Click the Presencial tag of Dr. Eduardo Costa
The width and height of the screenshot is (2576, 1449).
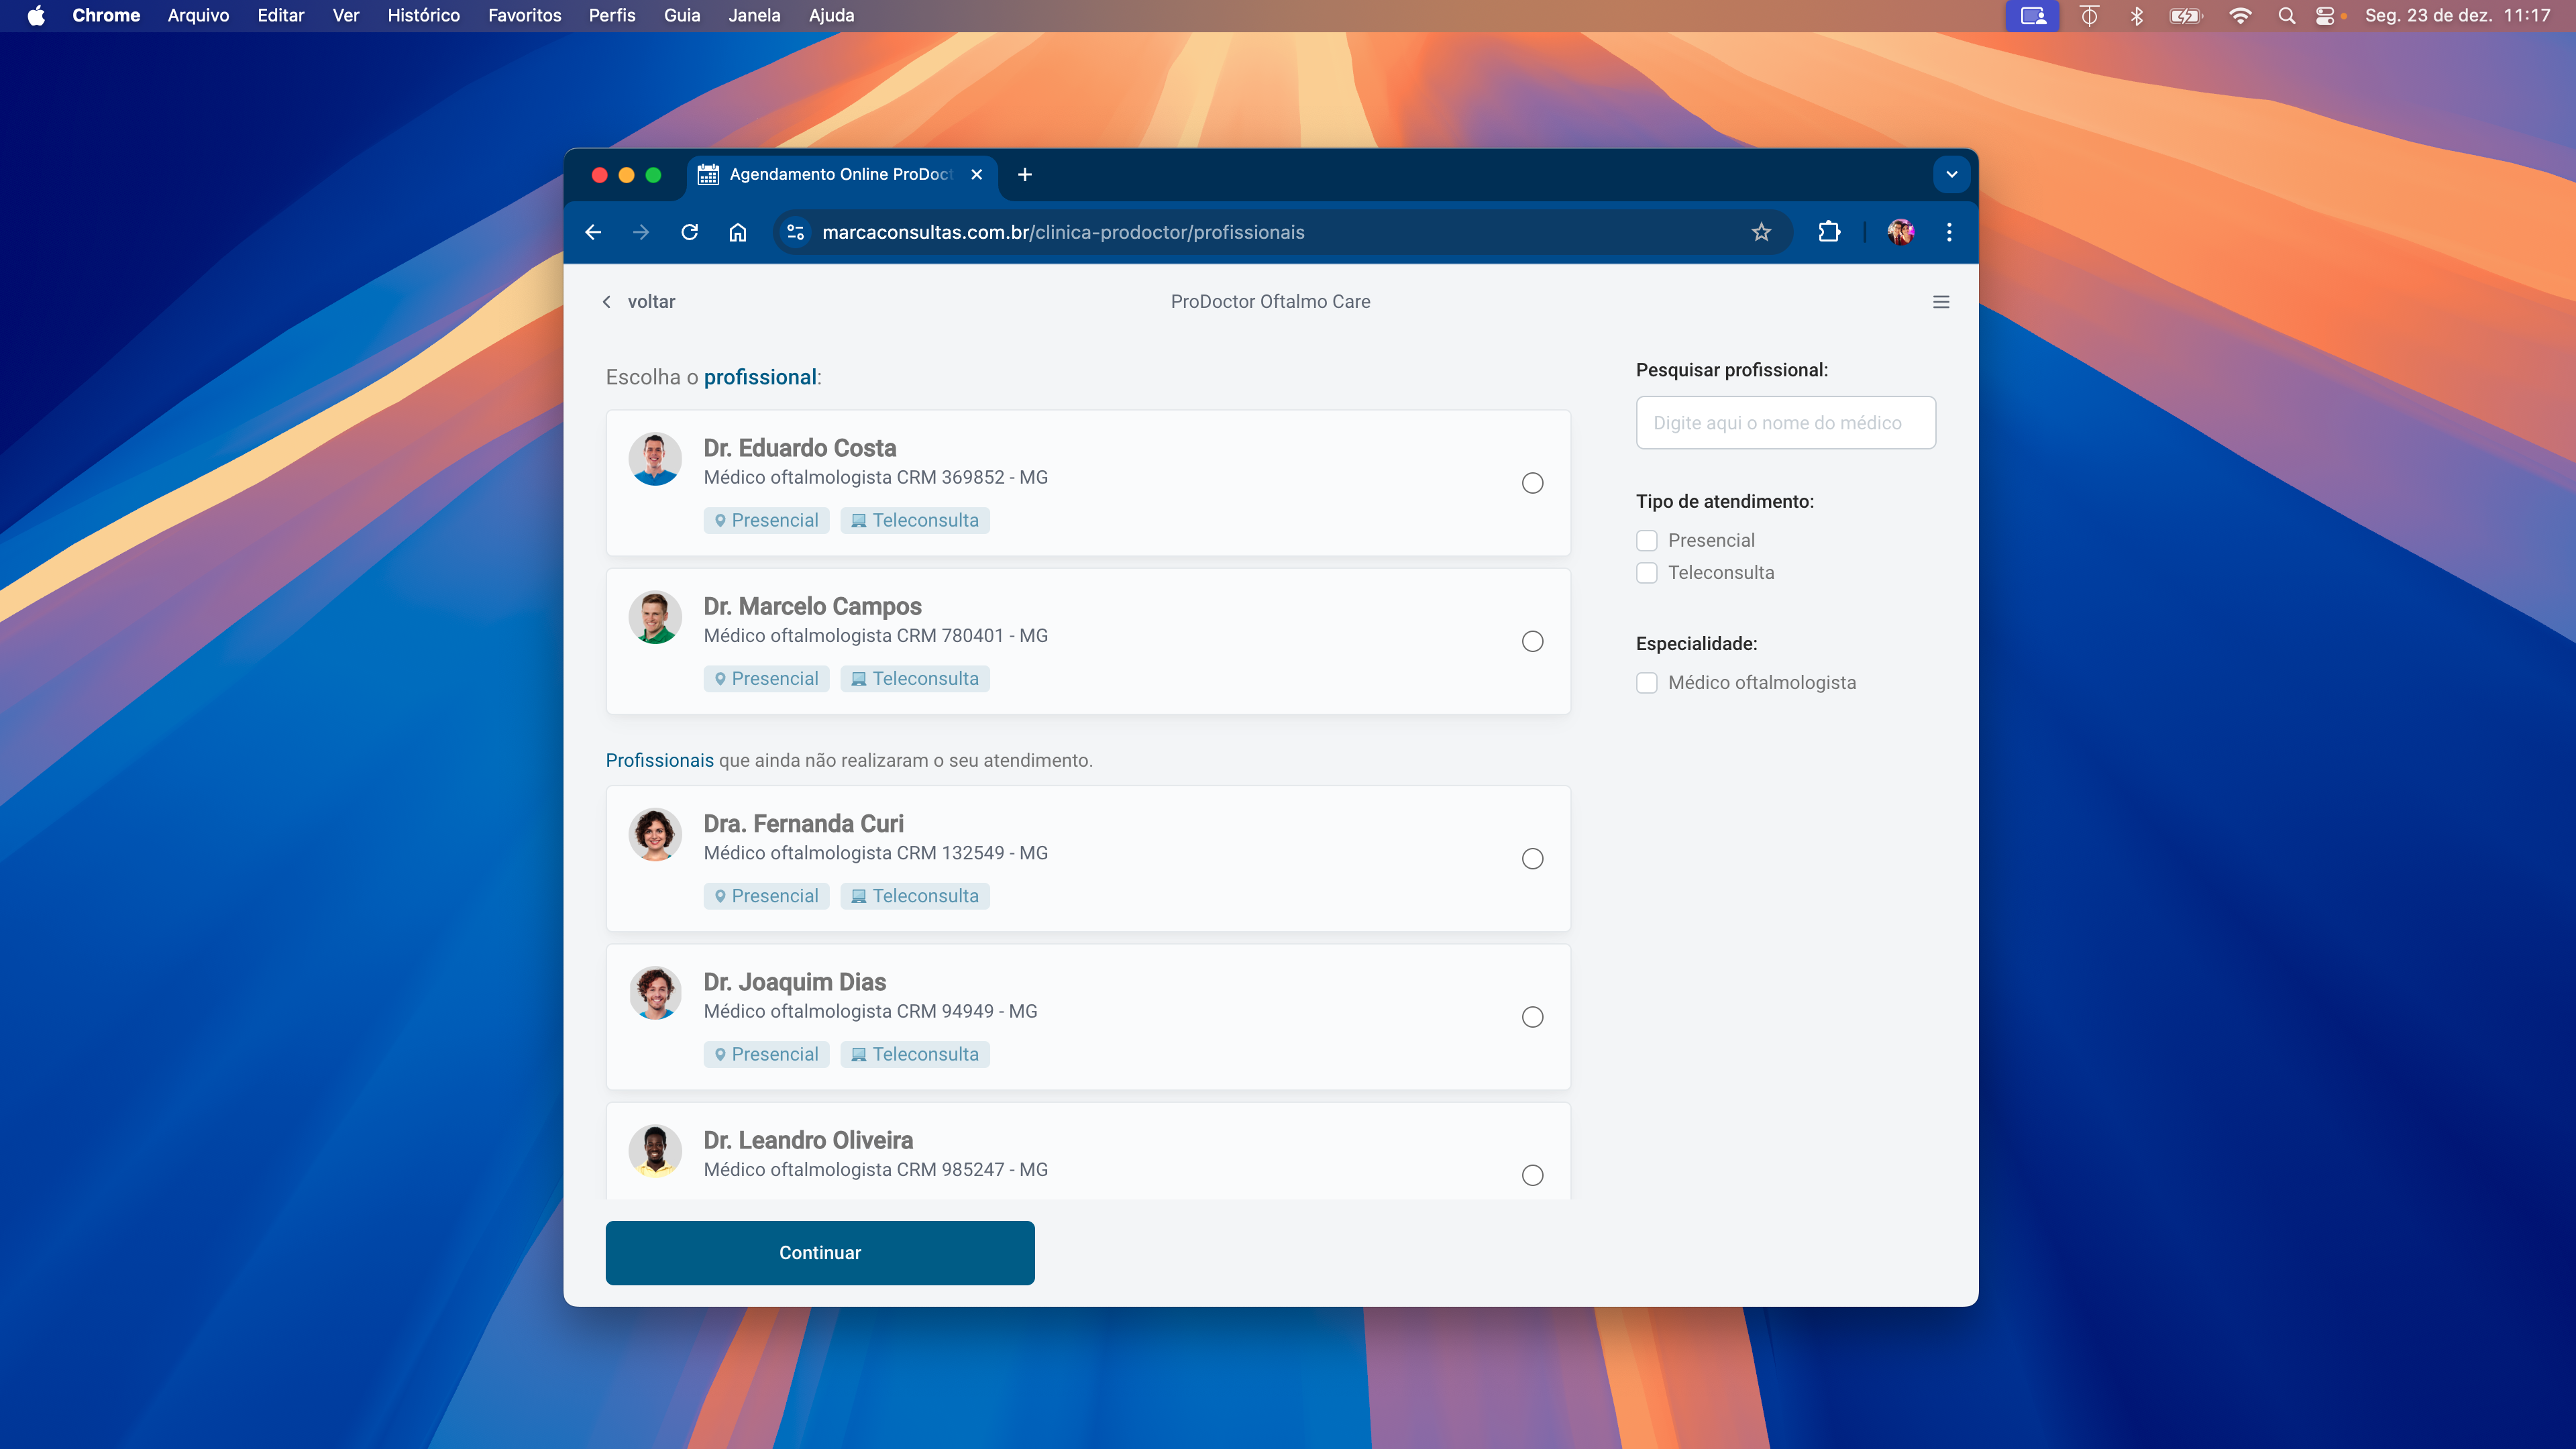click(x=766, y=520)
